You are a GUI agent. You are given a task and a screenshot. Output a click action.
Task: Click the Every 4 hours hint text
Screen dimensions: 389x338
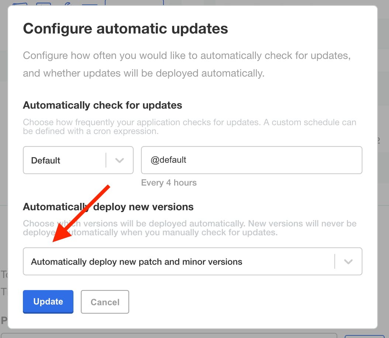[169, 183]
